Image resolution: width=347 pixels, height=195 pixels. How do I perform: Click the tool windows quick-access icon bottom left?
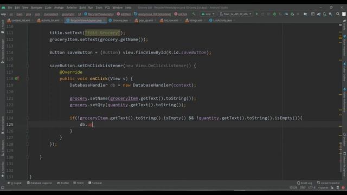[x=3, y=188]
